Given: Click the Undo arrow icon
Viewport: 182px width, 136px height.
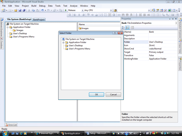Looking at the screenshot, I should pos(42,10).
